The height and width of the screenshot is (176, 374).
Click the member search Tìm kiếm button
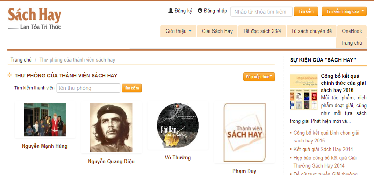pos(132,88)
